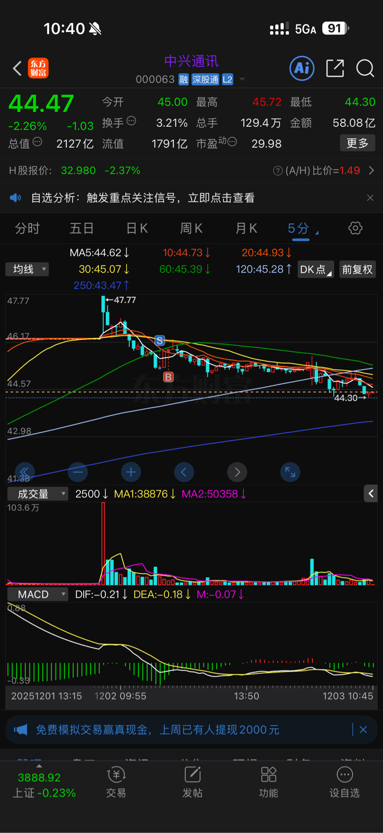This screenshot has width=383, height=833.
Task: Open 换手 info circle icon
Action: pyautogui.click(x=131, y=121)
